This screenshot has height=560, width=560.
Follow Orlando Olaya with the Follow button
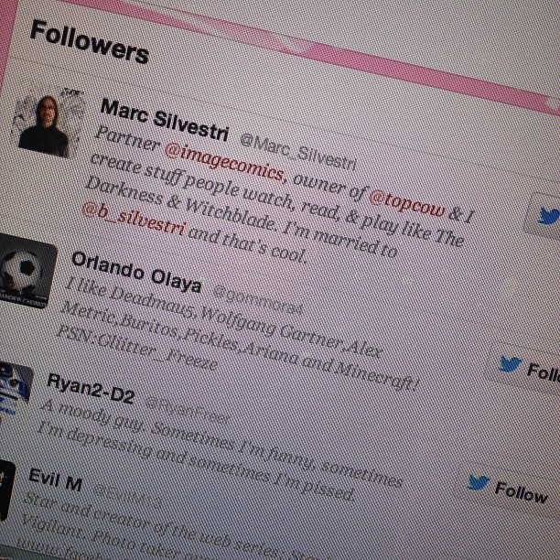(x=524, y=368)
